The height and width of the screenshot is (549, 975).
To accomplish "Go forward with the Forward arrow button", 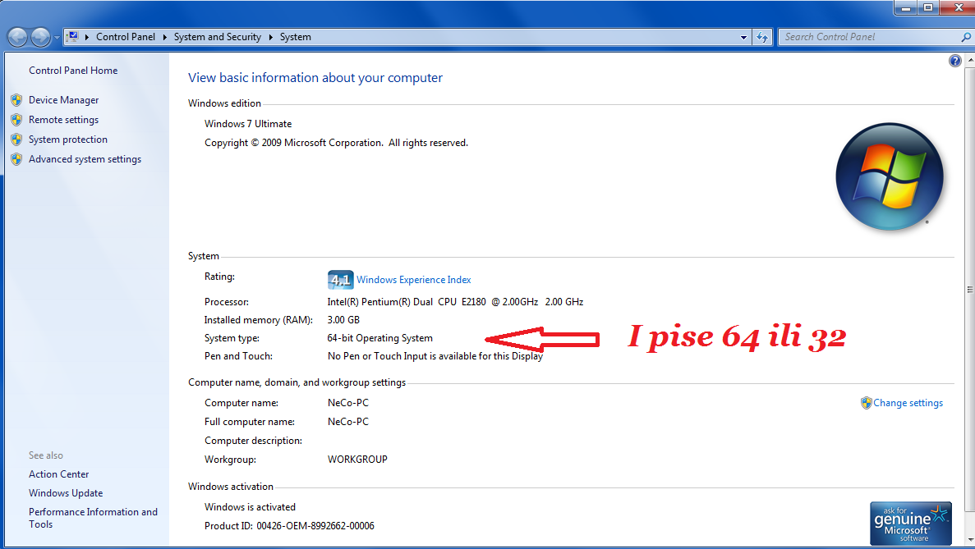I will point(40,37).
